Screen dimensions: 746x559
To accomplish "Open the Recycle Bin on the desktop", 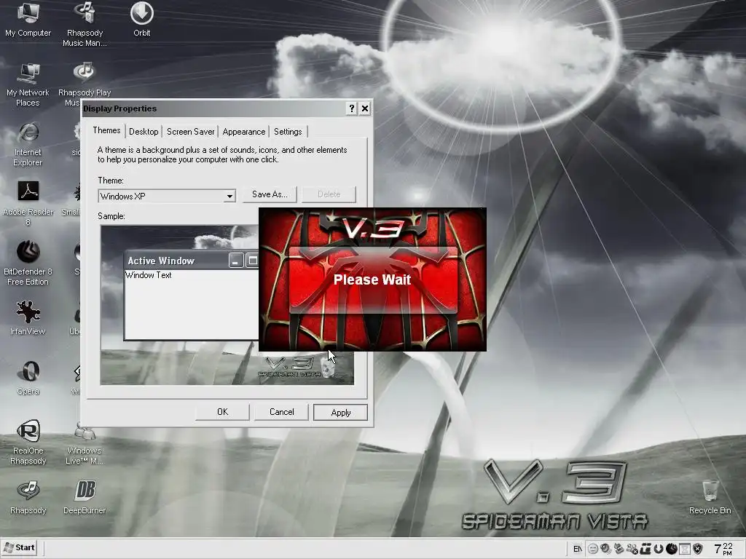I will click(x=710, y=497).
